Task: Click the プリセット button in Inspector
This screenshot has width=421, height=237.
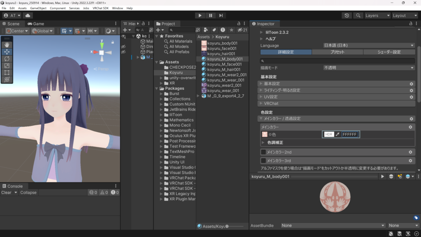Action: (337, 52)
